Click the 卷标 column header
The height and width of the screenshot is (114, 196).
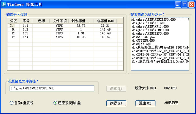(41, 21)
